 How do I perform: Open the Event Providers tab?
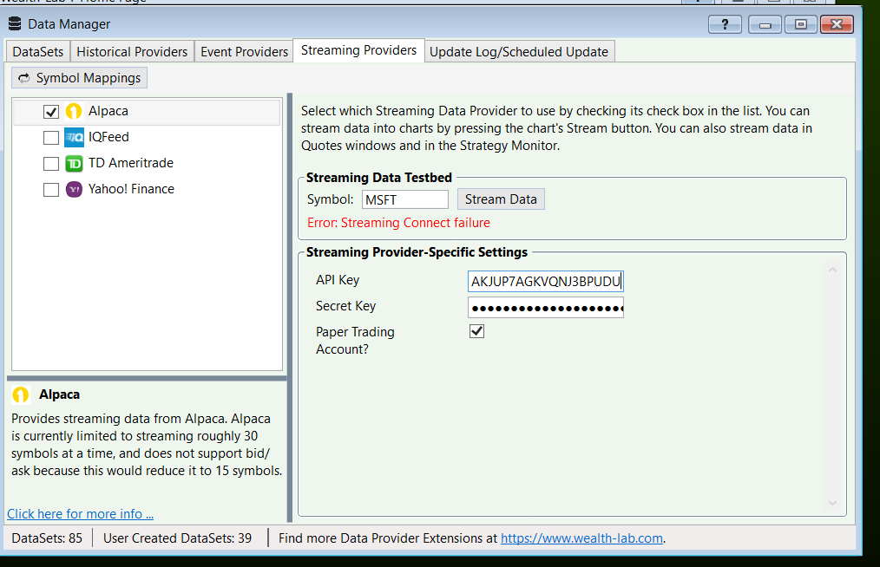coord(244,52)
